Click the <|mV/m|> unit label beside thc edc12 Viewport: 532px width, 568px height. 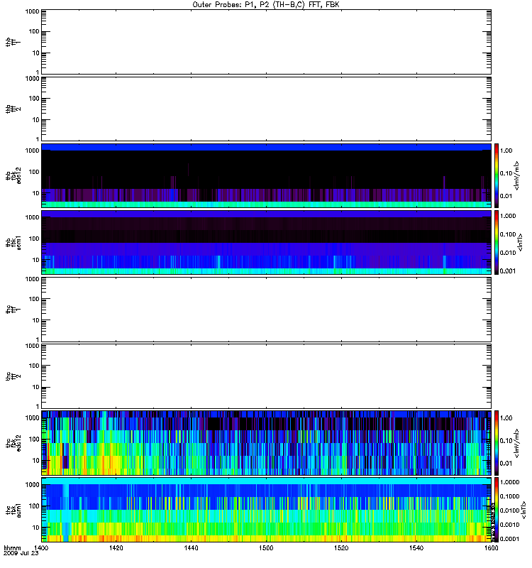click(x=517, y=442)
